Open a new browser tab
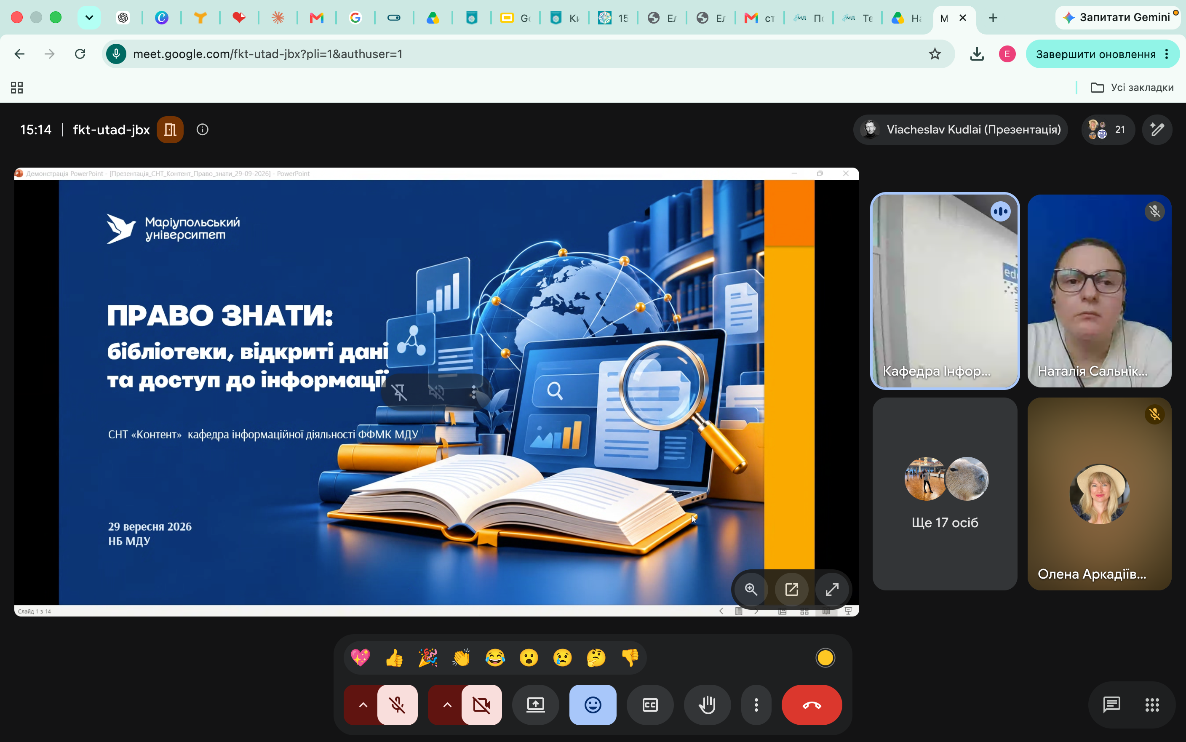 pos(993,18)
